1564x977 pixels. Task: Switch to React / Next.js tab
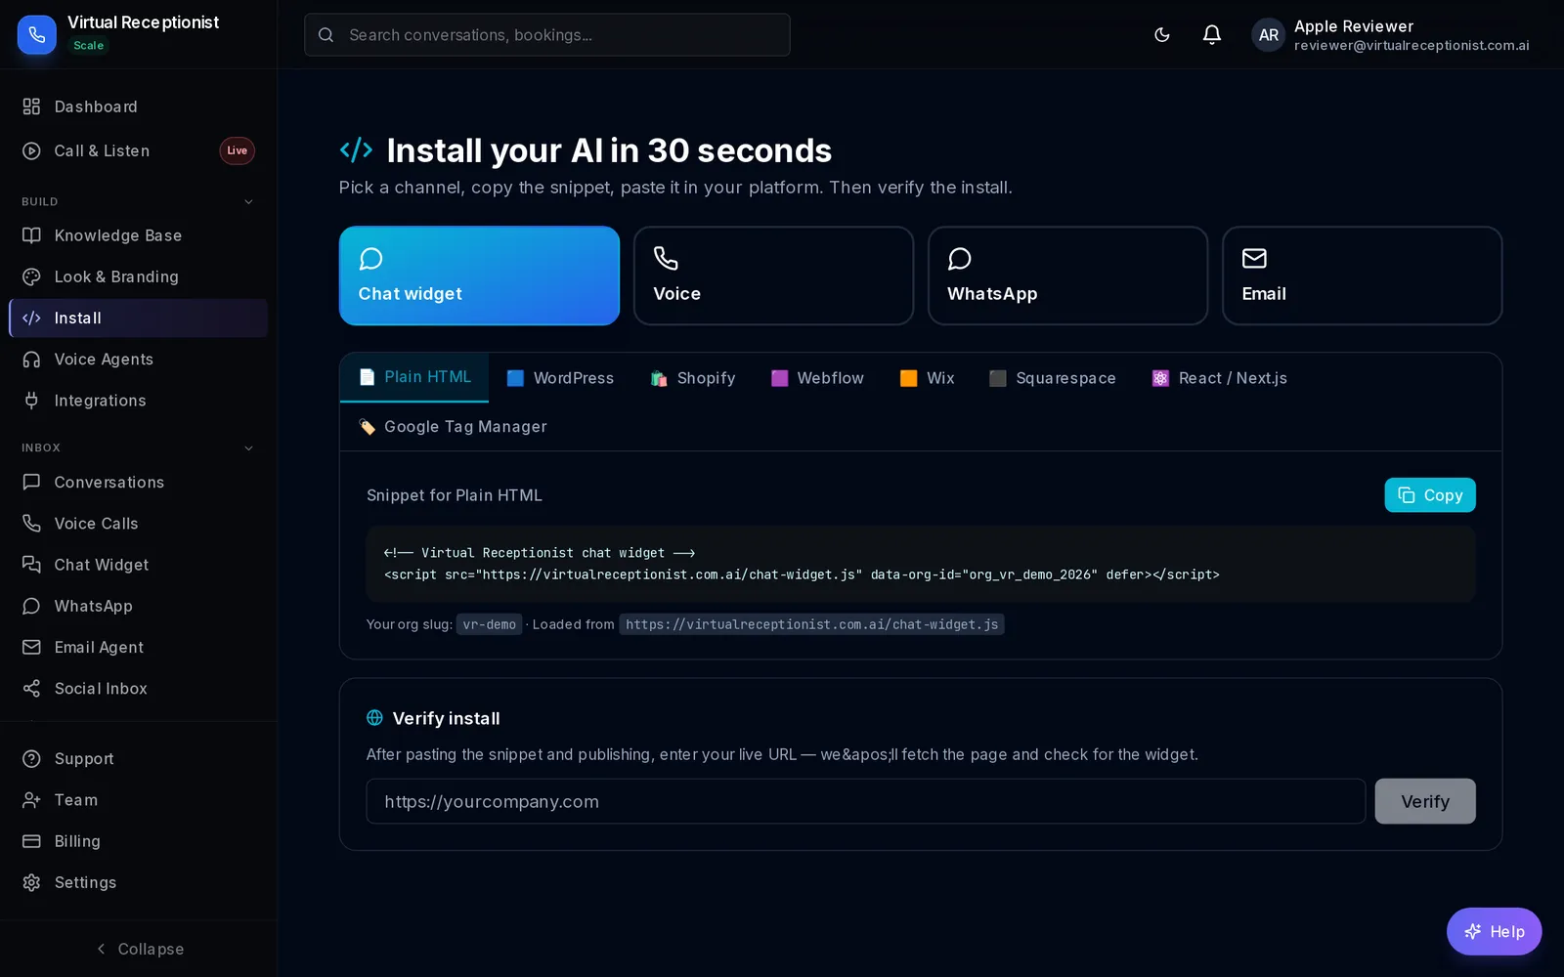coord(1219,378)
